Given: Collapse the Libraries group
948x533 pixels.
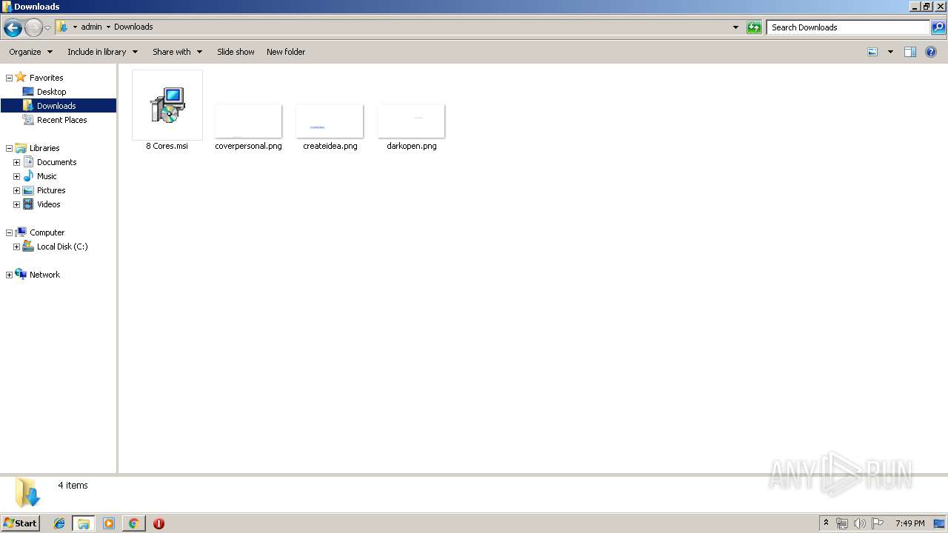Looking at the screenshot, I should (9, 148).
